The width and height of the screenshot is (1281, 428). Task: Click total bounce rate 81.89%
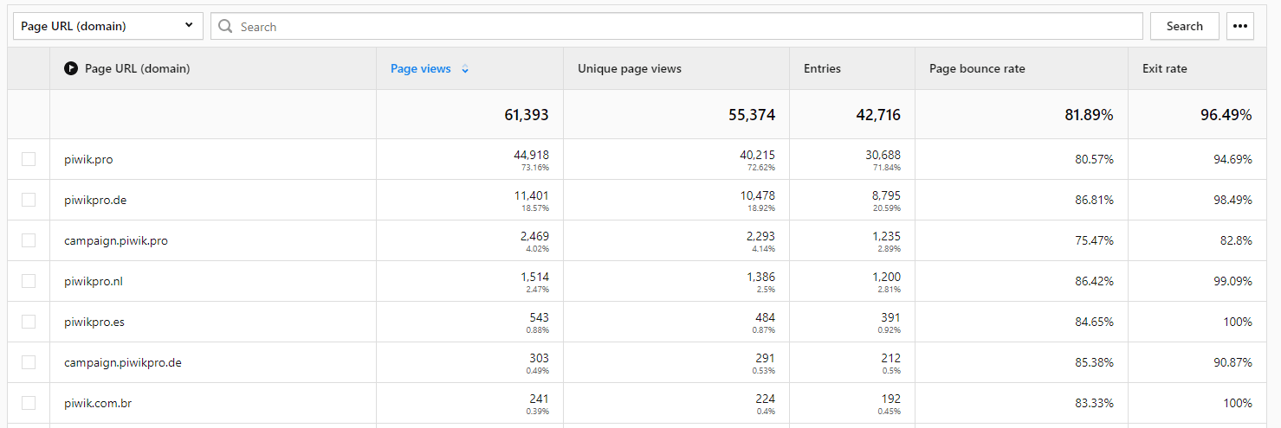[1090, 115]
